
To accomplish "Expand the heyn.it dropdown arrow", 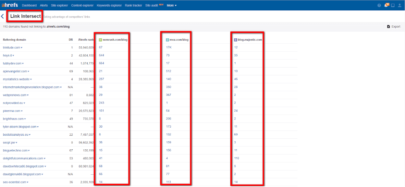I will coord(13,56).
